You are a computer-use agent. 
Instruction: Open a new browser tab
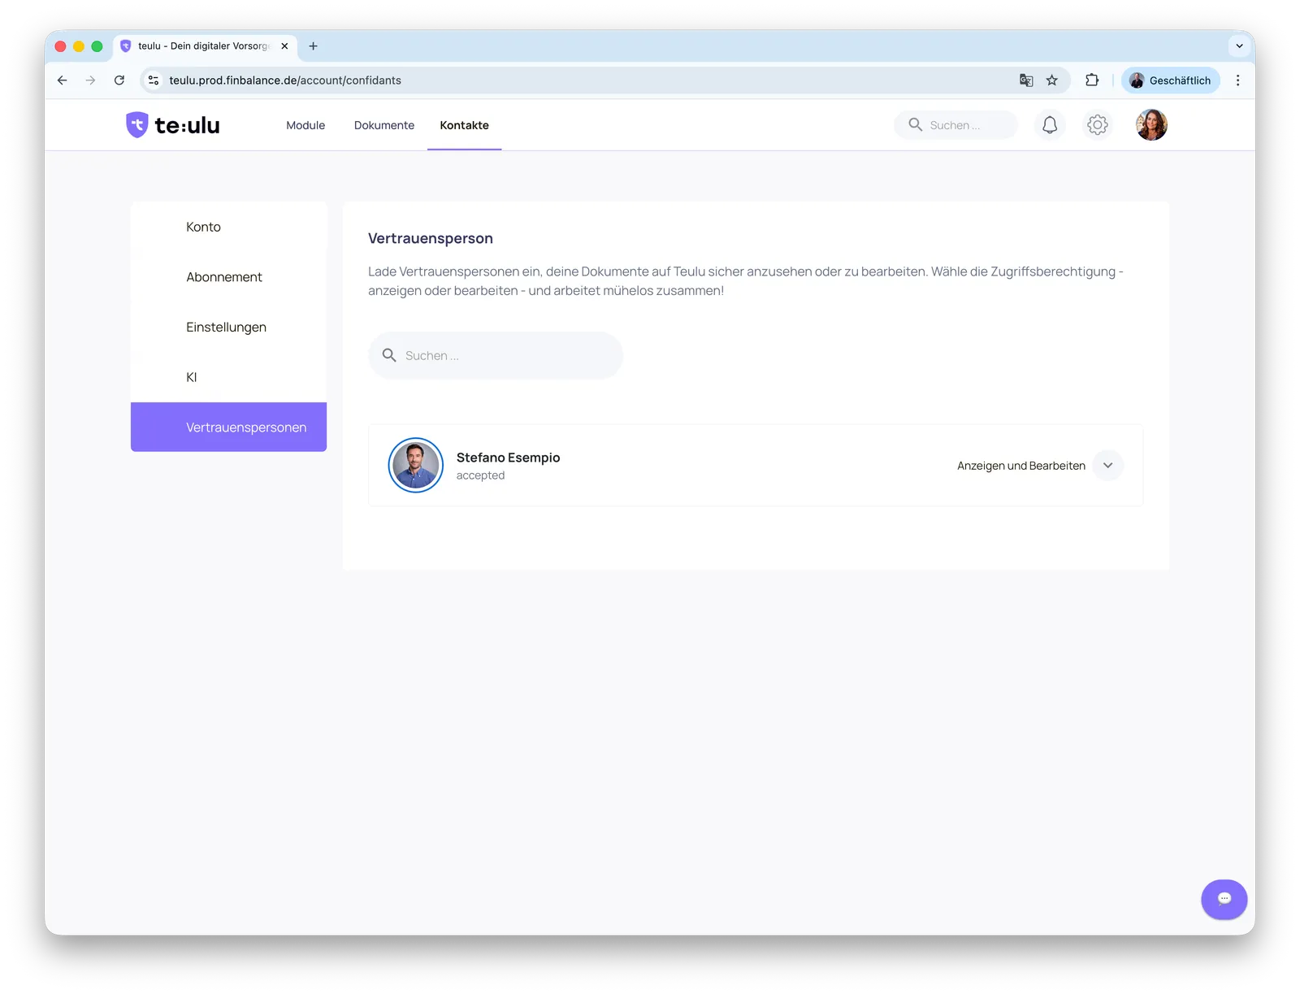(313, 46)
